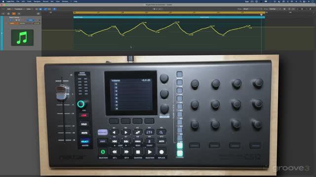Open the Latch automation mode dropdown
The height and width of the screenshot is (177, 316).
pyautogui.click(x=13, y=23)
